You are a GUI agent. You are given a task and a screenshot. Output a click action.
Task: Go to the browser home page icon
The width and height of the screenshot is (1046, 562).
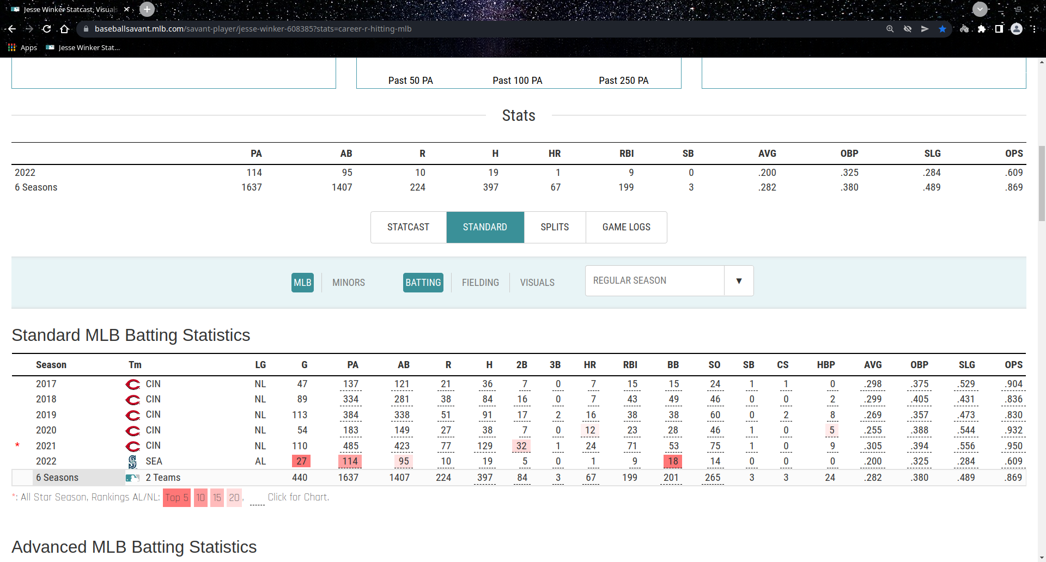coord(64,29)
